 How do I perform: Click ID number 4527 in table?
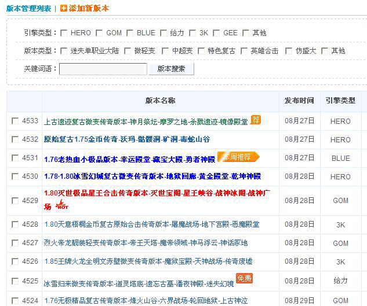tap(30, 243)
